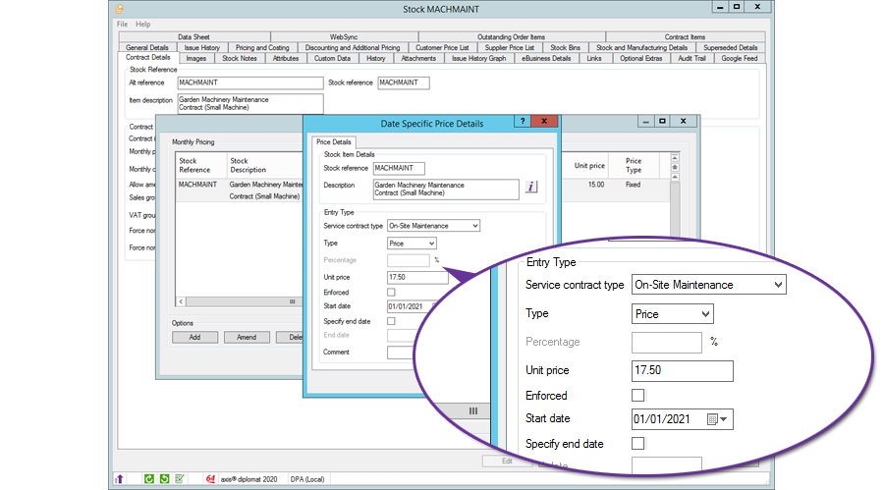Click the green counter-clockwise refresh icon in status bar
The image size is (884, 490).
164,479
